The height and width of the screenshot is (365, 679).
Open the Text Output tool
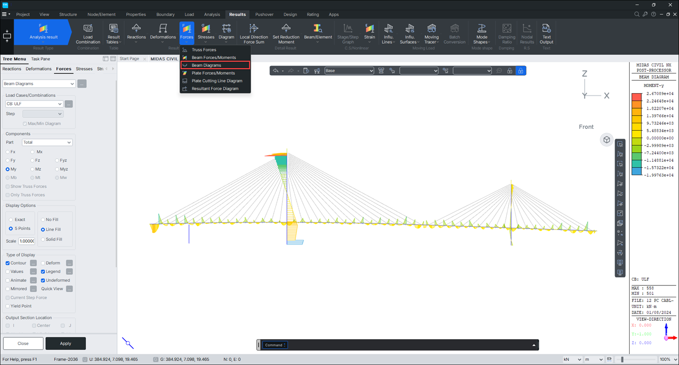(x=546, y=34)
